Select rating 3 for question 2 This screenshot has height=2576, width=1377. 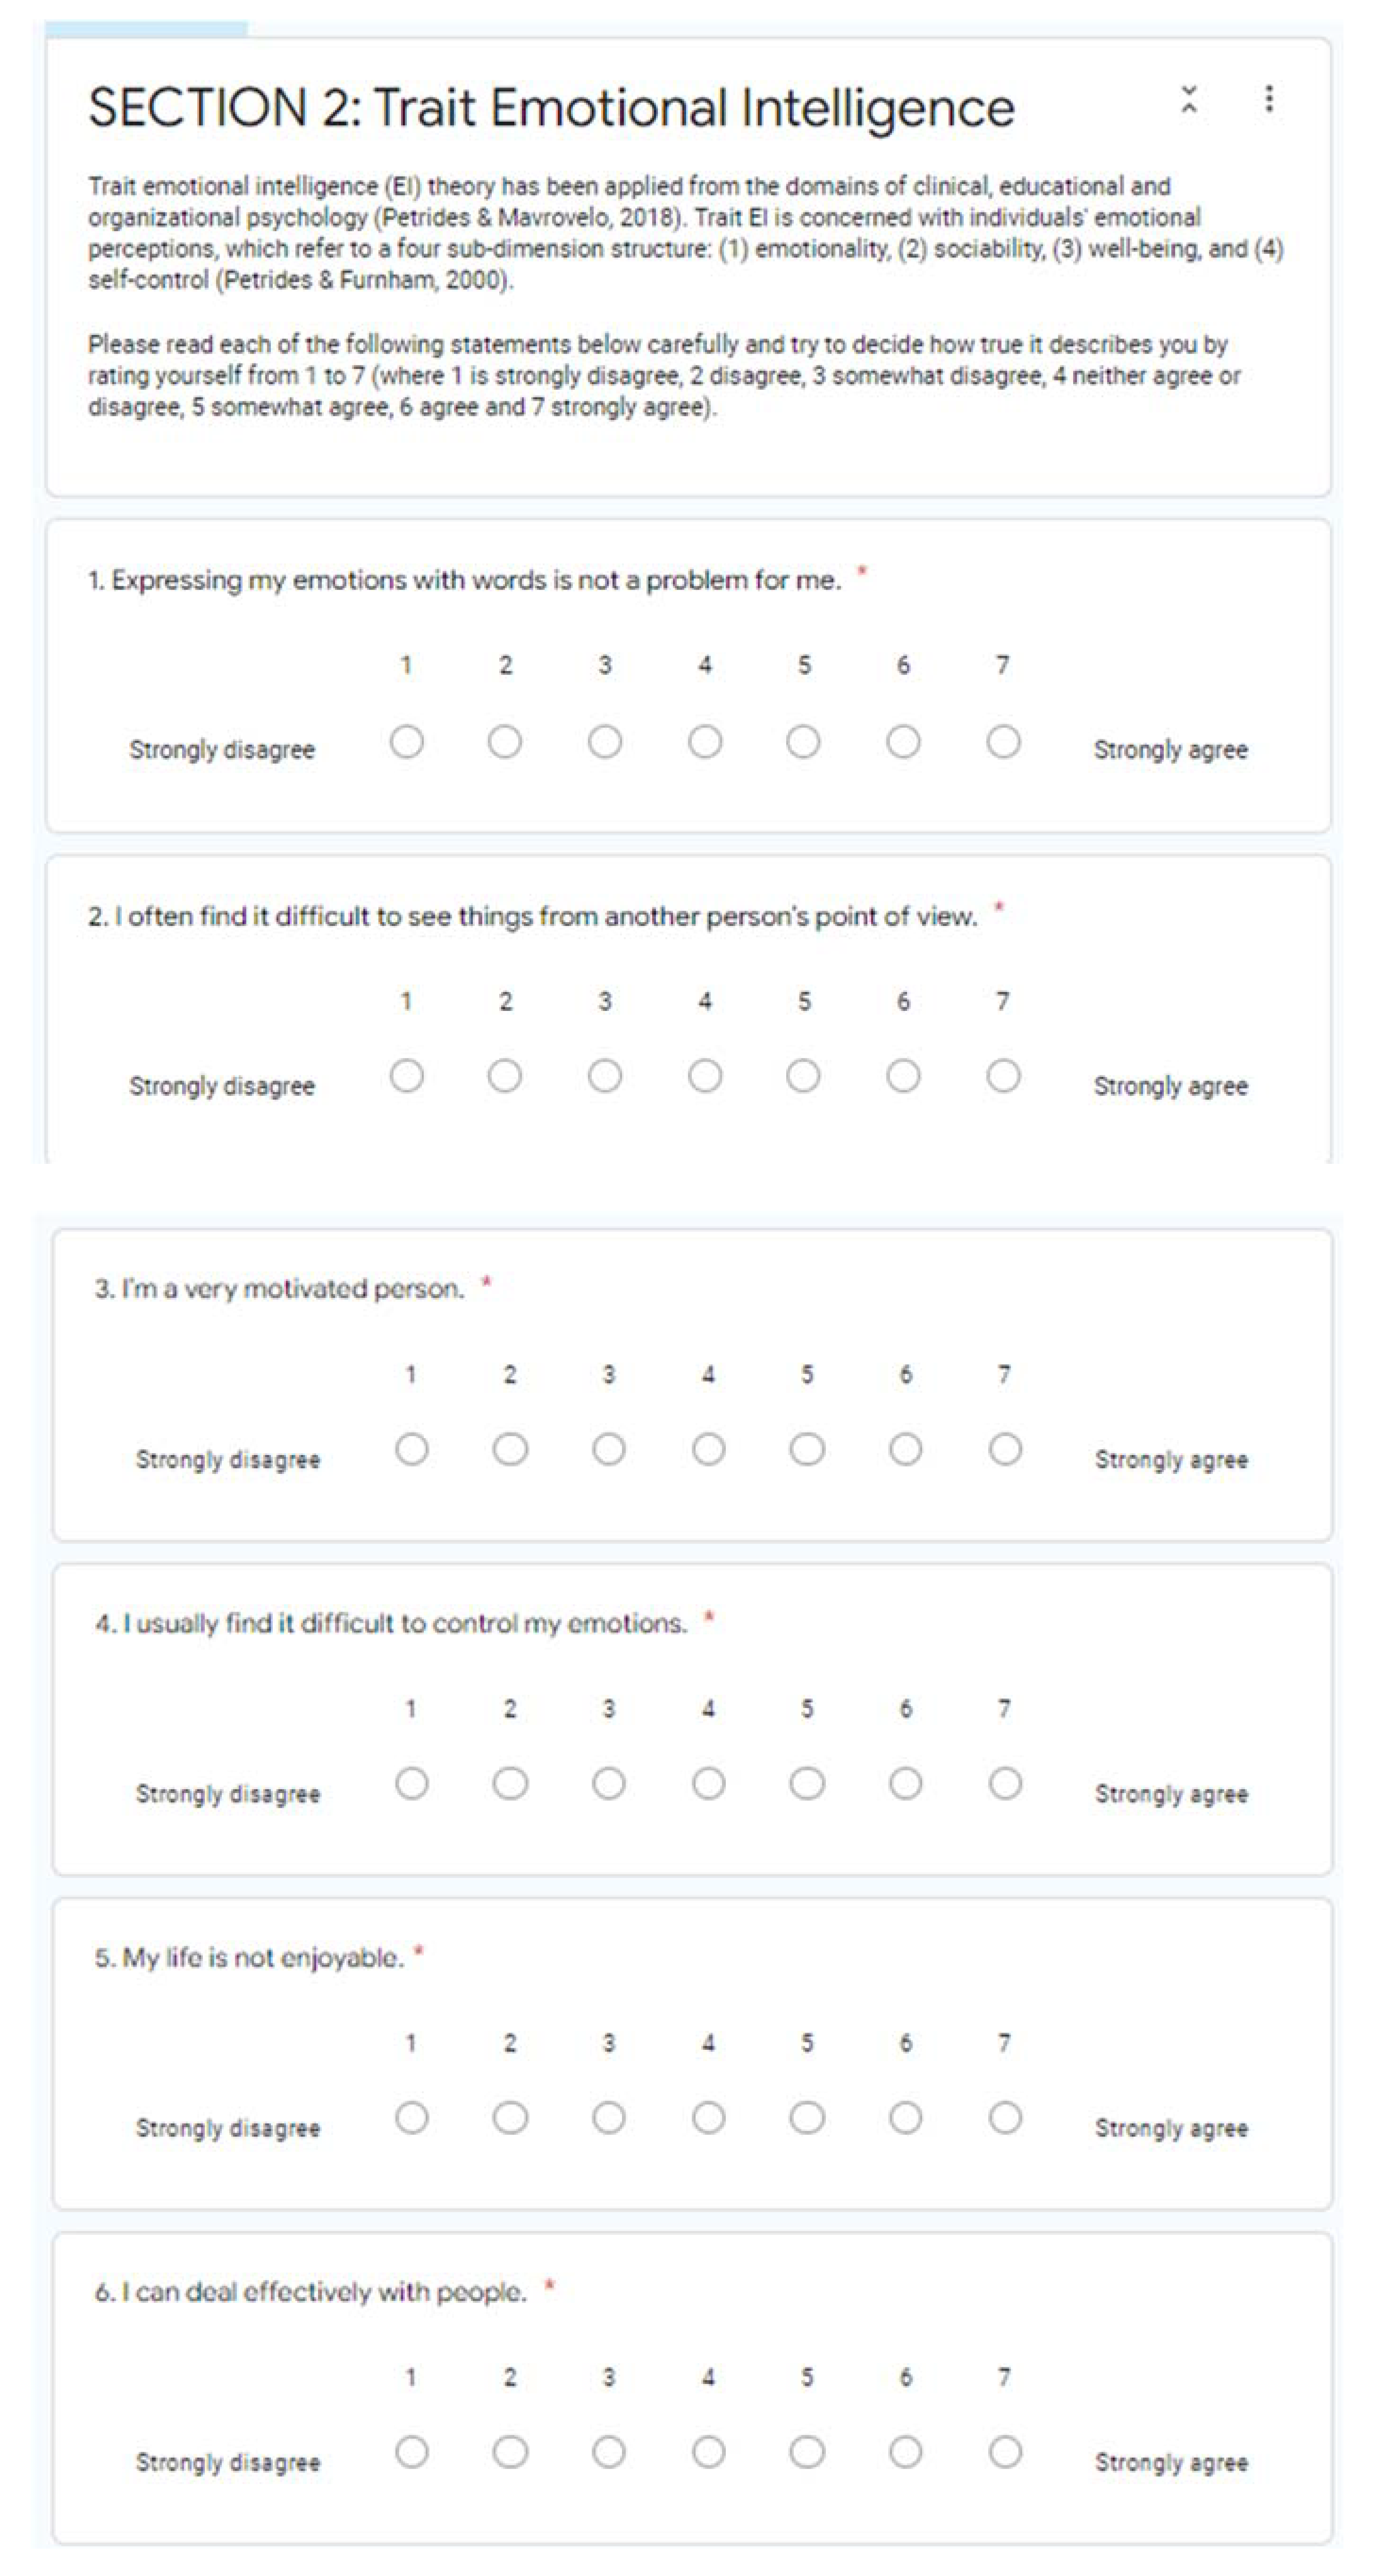tap(605, 1077)
